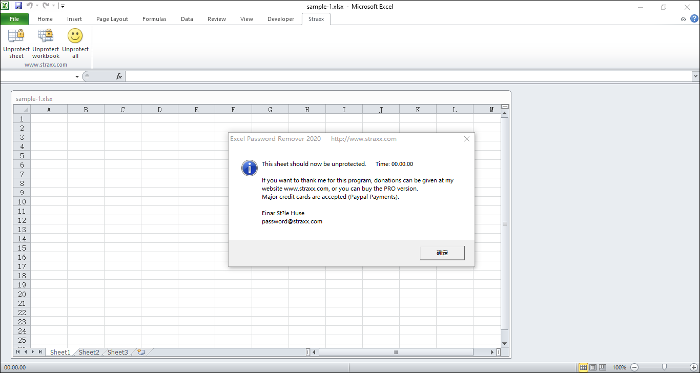Switch to the Sheet3 tab
Viewport: 700px width, 373px height.
117,352
